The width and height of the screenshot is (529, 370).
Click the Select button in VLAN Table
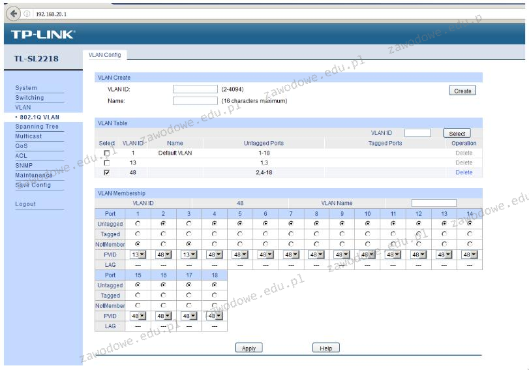point(457,133)
